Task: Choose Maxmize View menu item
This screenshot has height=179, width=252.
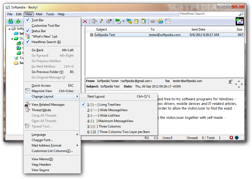Action: 52,91
